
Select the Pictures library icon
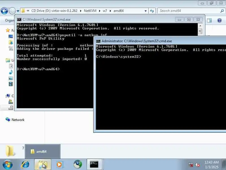coord(11,78)
